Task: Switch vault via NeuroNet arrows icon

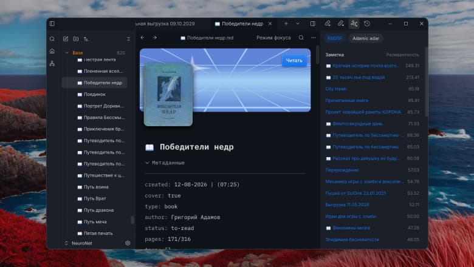Action: pos(66,243)
